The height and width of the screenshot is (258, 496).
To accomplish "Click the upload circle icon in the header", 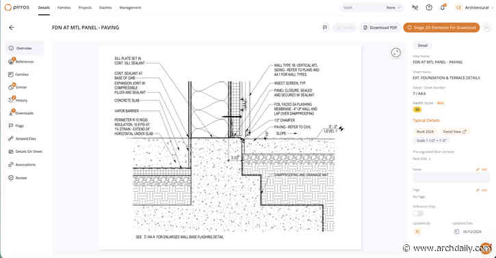I will point(429,8).
